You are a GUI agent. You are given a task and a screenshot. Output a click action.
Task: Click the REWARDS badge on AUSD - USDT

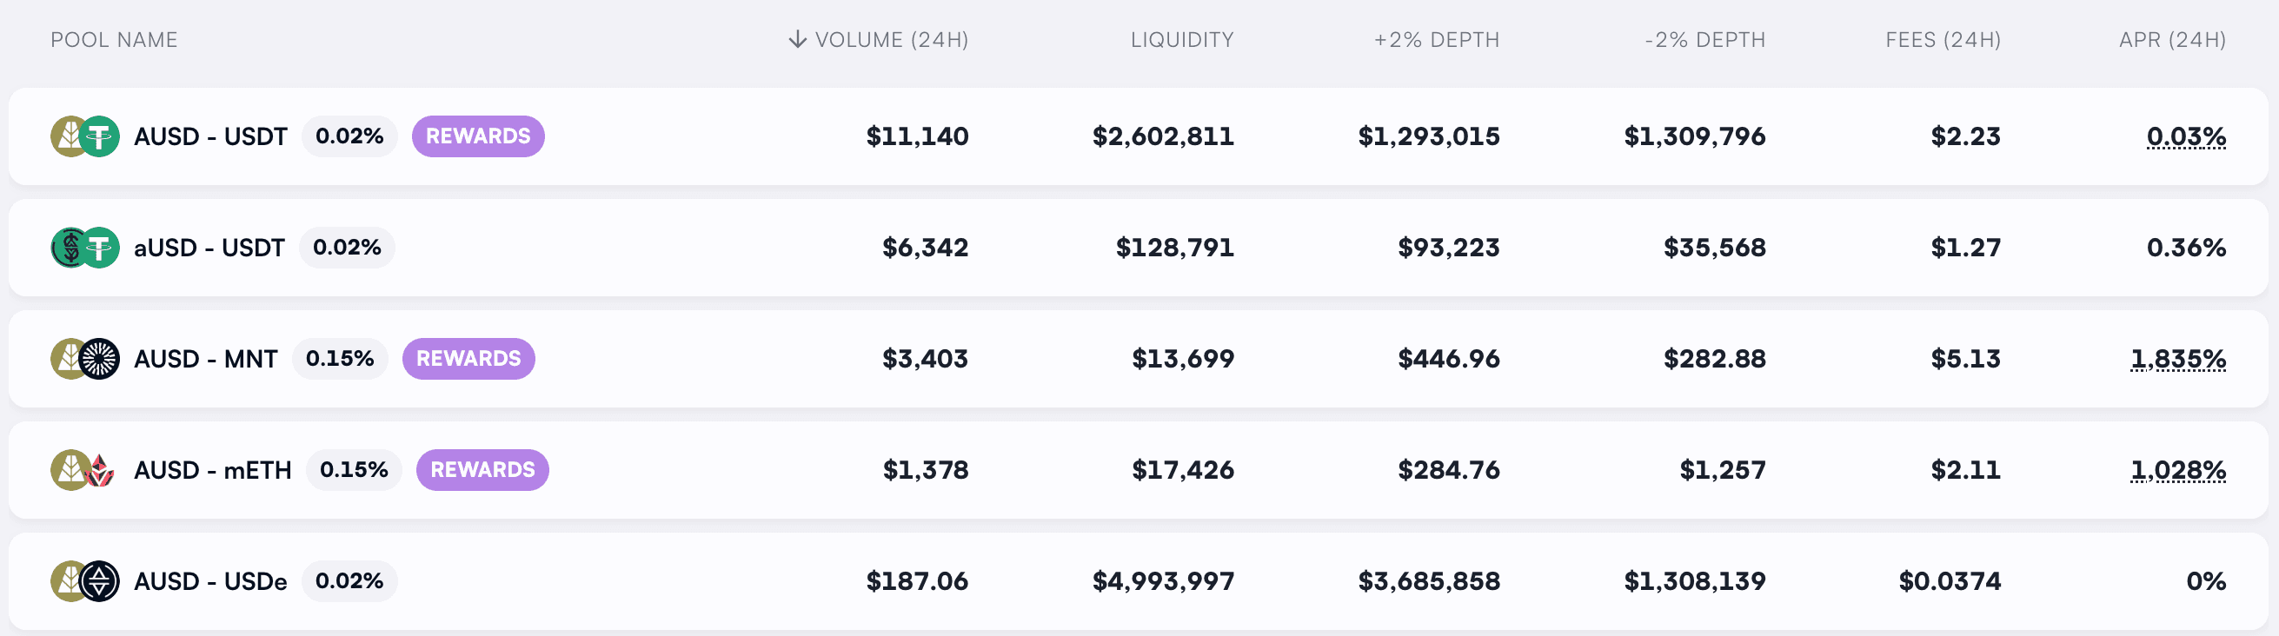click(478, 136)
